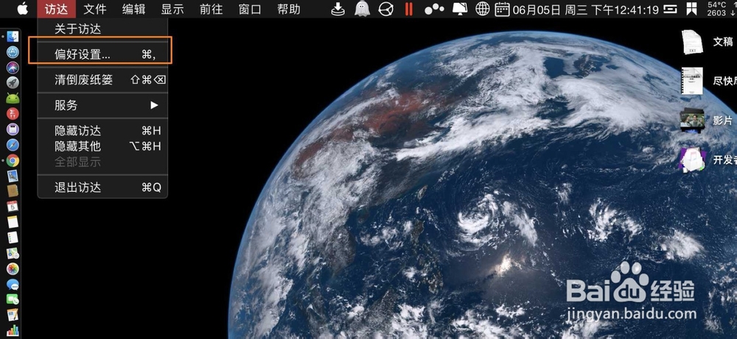Click the globe icon in menu bar
The height and width of the screenshot is (339, 737).
483,9
